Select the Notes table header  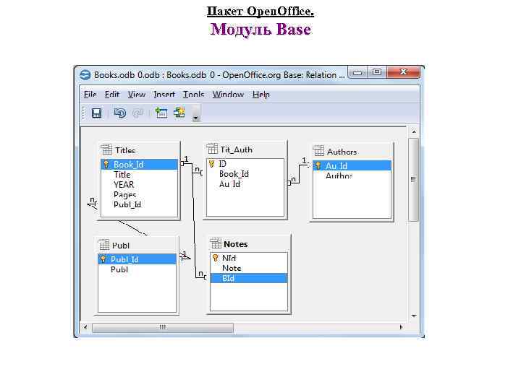pos(248,244)
